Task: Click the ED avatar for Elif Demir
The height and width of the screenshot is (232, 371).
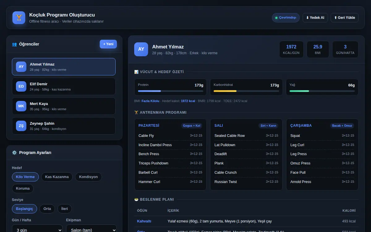Action: pos(21,86)
